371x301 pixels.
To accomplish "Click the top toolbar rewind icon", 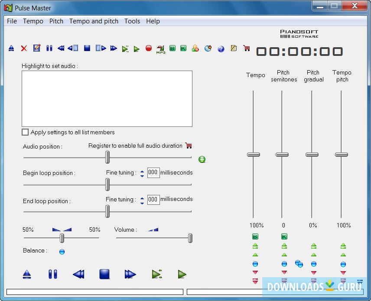I will pyautogui.click(x=61, y=48).
